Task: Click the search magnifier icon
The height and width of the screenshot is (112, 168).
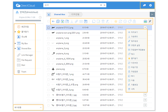Action: click(104, 5)
